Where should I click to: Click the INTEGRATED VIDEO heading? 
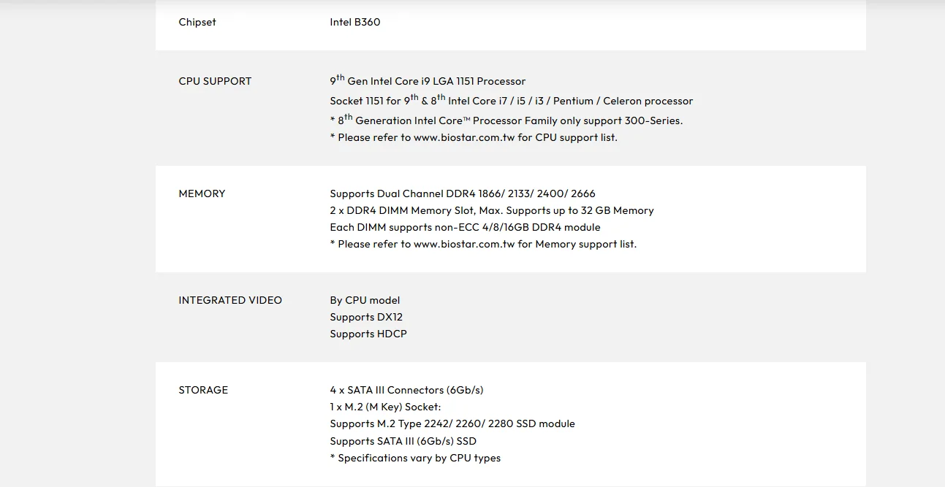[x=230, y=300]
